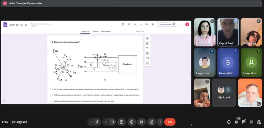Open options dots on Сергій's video tile

point(235,21)
